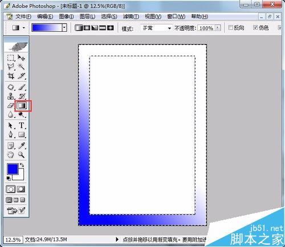Image resolution: width=285 pixels, height=247 pixels.
Task: Select the Path Selection arrow tool
Action: (x=11, y=126)
